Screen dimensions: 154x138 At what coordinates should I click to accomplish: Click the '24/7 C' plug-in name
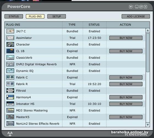click(21, 31)
